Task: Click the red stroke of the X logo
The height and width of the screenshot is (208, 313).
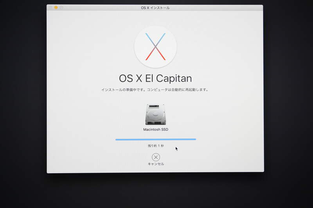Action: coord(149,56)
